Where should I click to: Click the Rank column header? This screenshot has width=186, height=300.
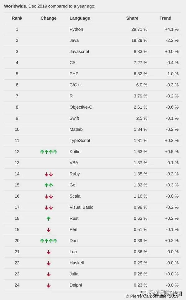pyautogui.click(x=17, y=18)
